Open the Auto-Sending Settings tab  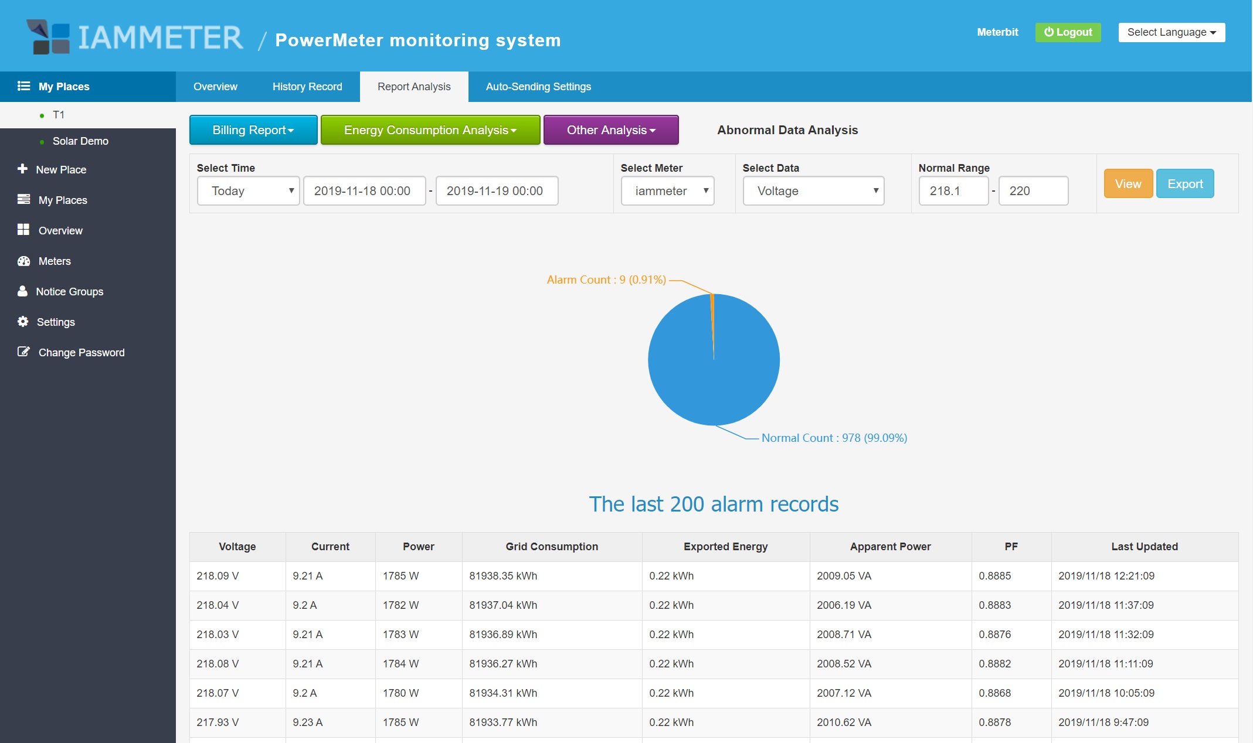pyautogui.click(x=538, y=87)
